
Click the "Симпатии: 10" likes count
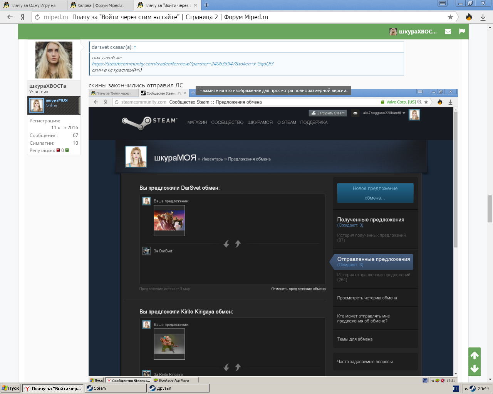(54, 143)
